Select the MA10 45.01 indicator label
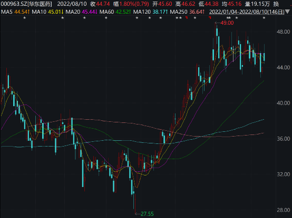 pyautogui.click(x=48, y=12)
